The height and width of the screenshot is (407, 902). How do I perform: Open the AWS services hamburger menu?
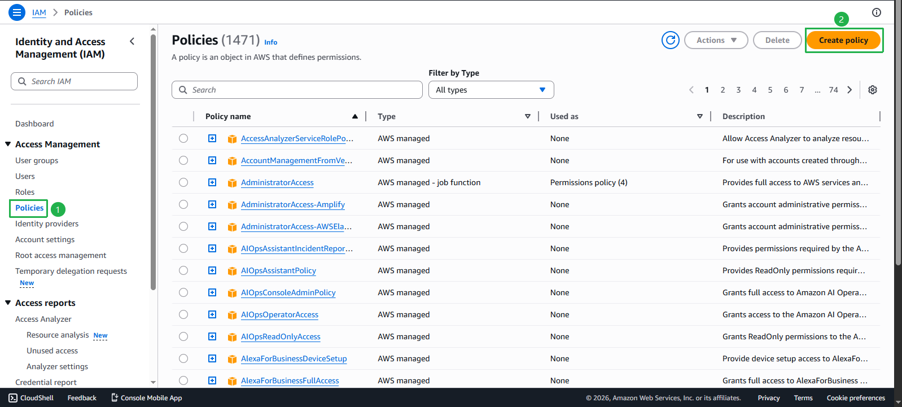pos(17,12)
